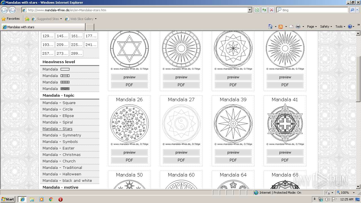Click the Home icon in command bar
Image resolution: width=361 pixels, height=203 pixels.
coord(270,27)
